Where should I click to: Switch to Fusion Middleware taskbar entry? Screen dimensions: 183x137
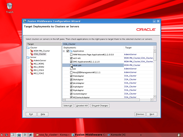[89, 135]
